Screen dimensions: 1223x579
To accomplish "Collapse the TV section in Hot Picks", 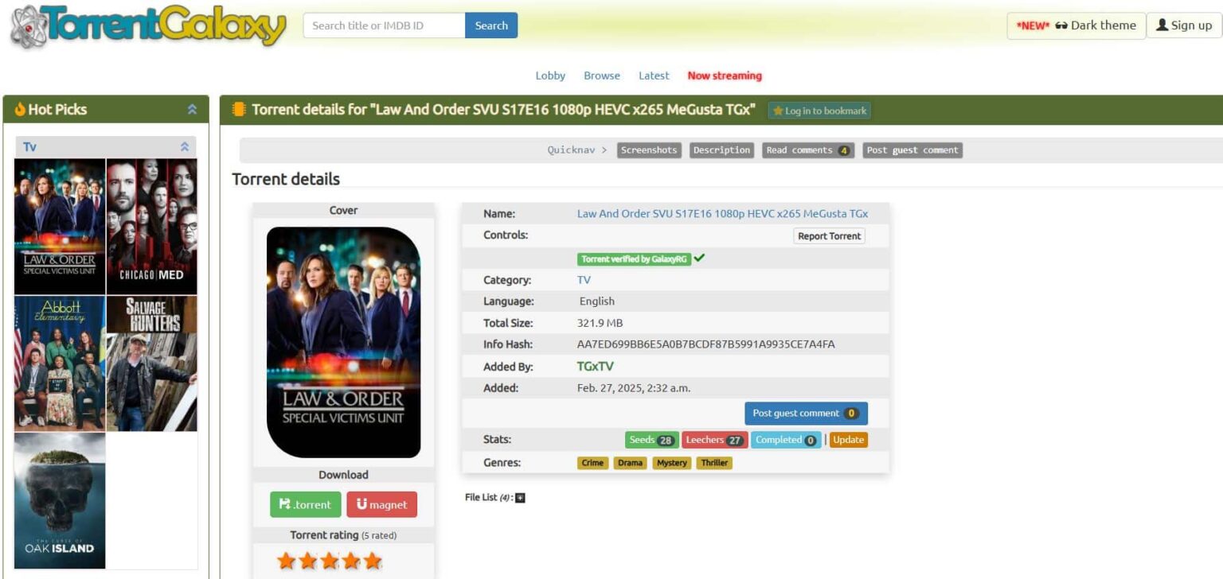I will (x=185, y=146).
